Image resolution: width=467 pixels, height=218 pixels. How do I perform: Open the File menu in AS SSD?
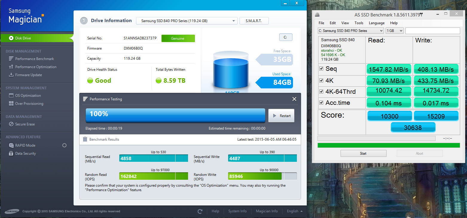321,23
